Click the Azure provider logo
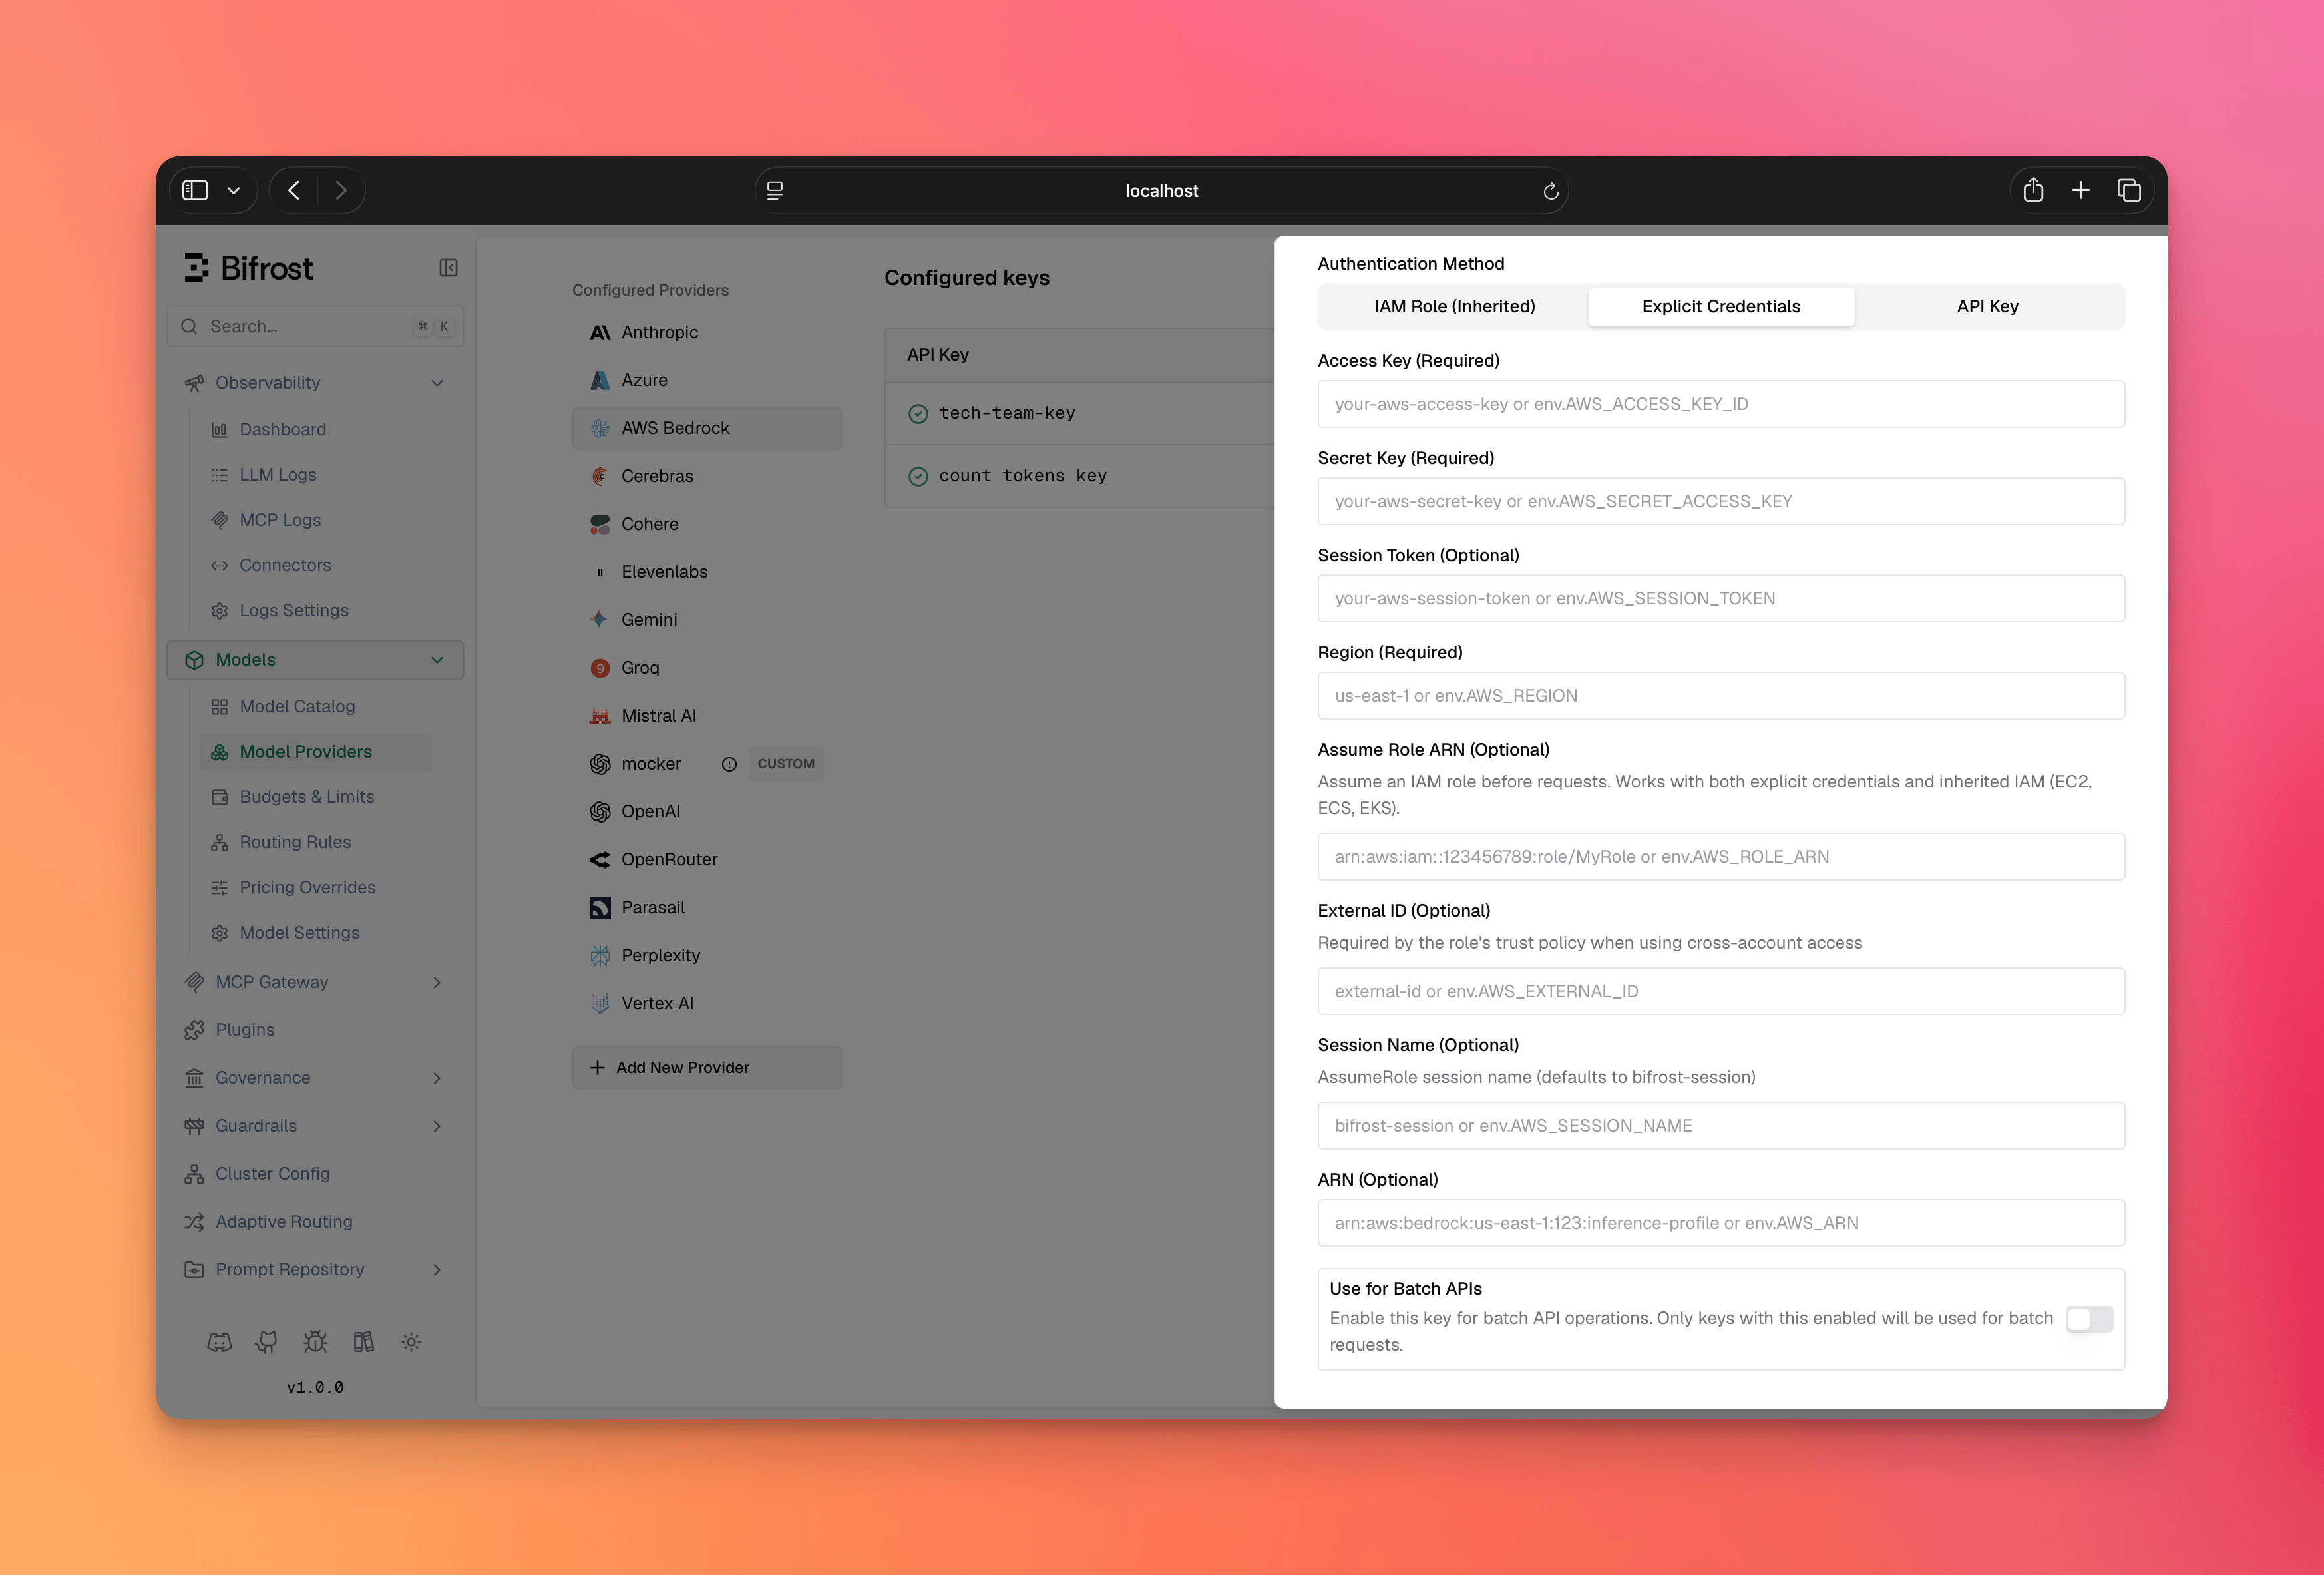The image size is (2324, 1575). point(600,380)
